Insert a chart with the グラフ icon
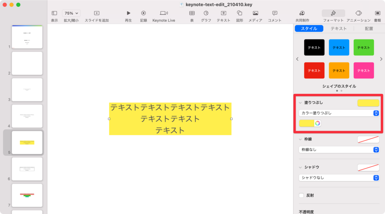 (x=206, y=13)
